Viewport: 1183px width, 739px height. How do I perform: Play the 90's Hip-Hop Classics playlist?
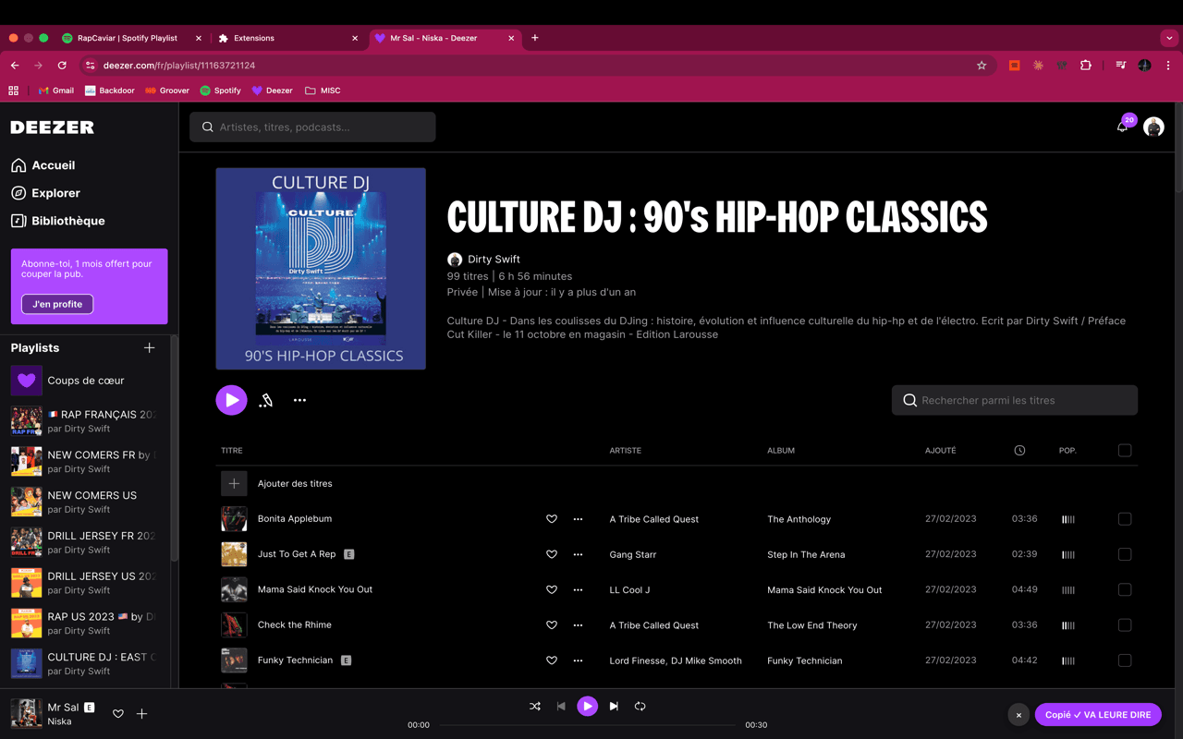click(231, 400)
